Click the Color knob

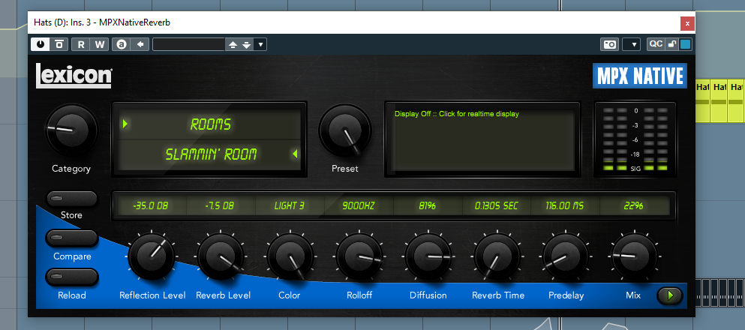tap(290, 256)
